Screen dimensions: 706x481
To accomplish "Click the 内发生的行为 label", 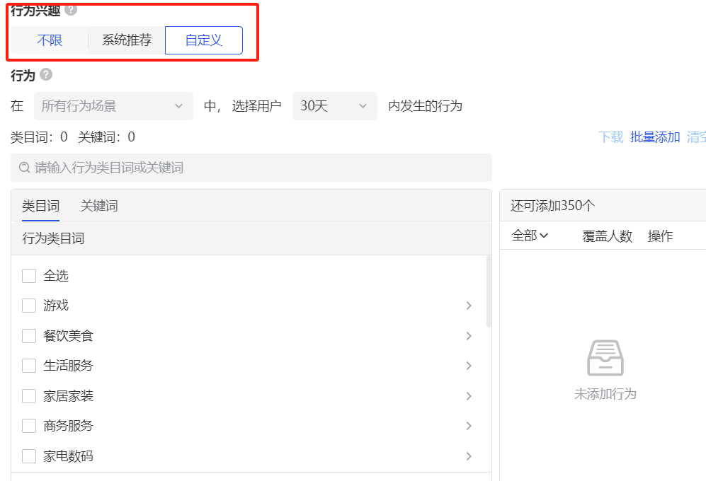I will click(x=425, y=106).
